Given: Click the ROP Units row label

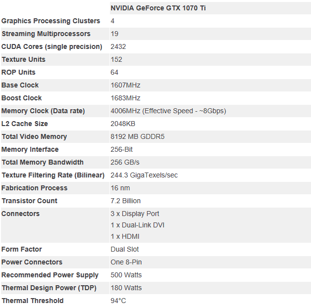Looking at the screenshot, I should click(18, 73).
